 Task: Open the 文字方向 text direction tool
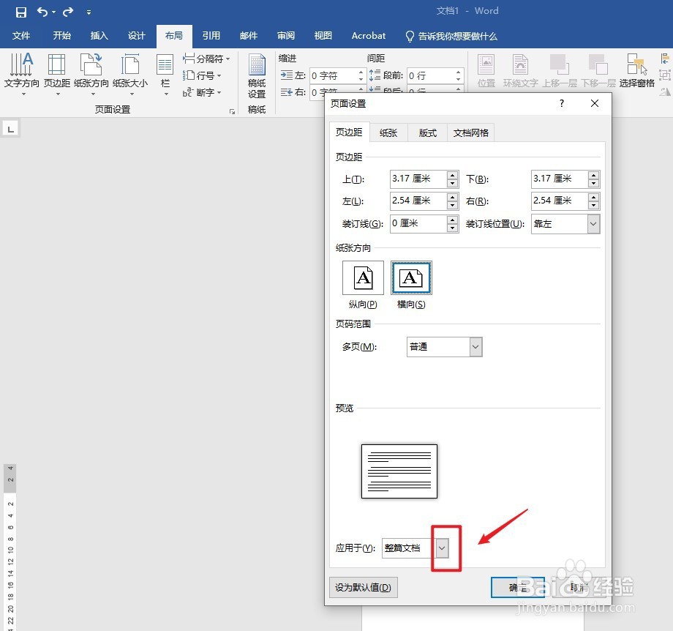(x=21, y=73)
